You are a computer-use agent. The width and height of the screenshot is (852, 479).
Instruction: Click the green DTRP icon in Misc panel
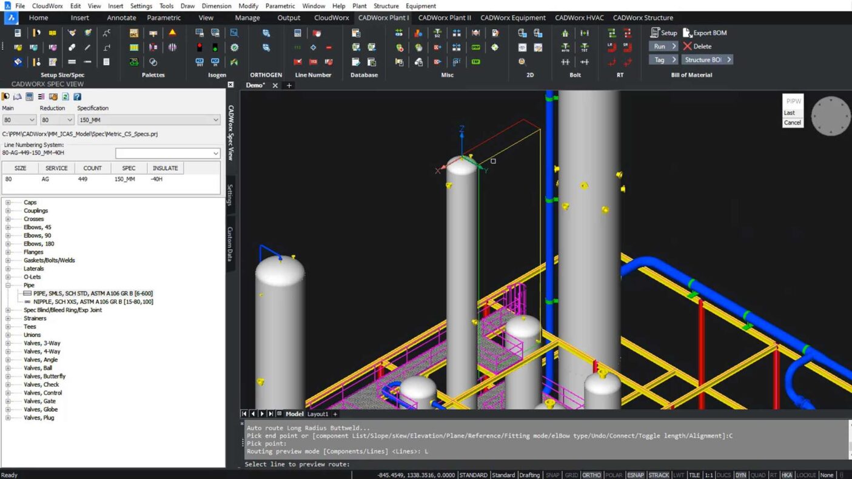pyautogui.click(x=476, y=47)
